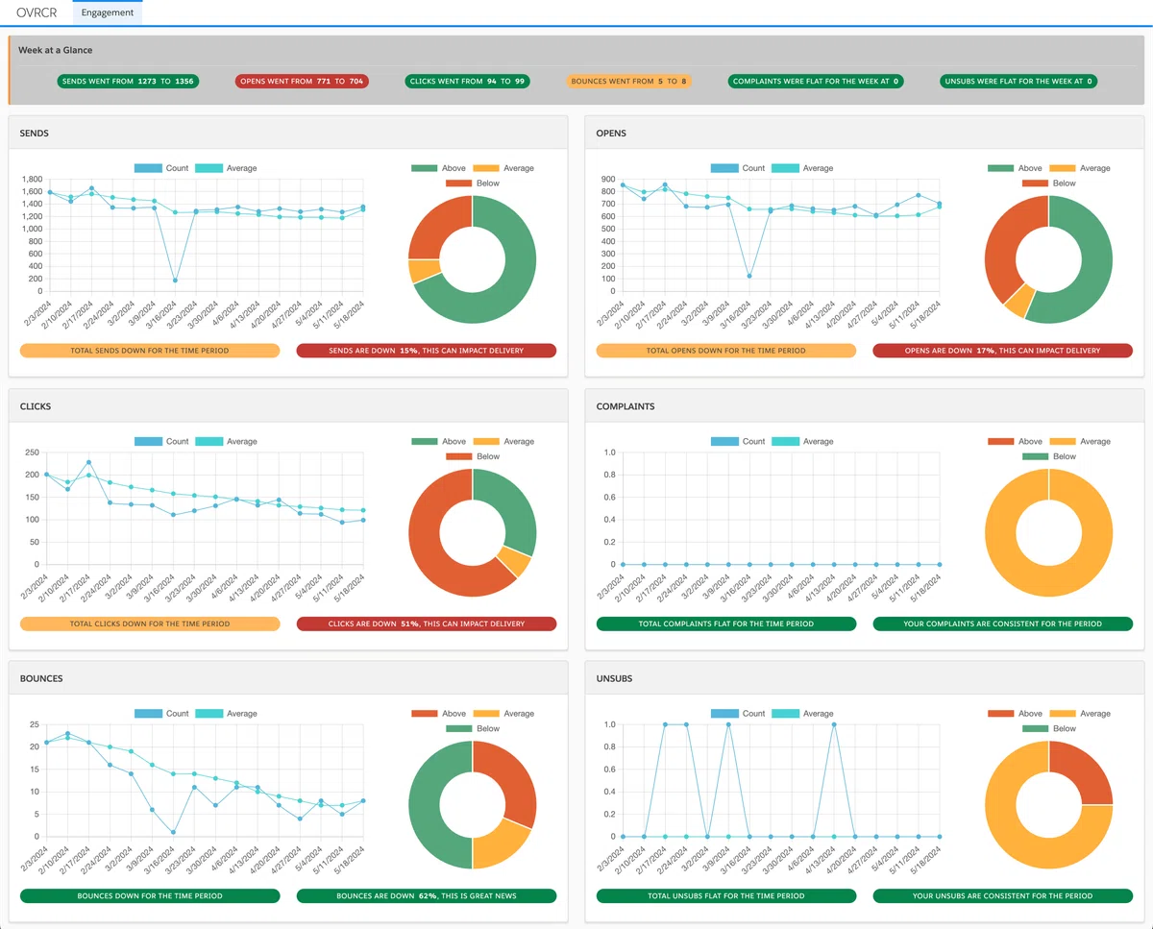Toggle Average legend in Complaints line chart
1153x929 pixels.
pos(802,442)
